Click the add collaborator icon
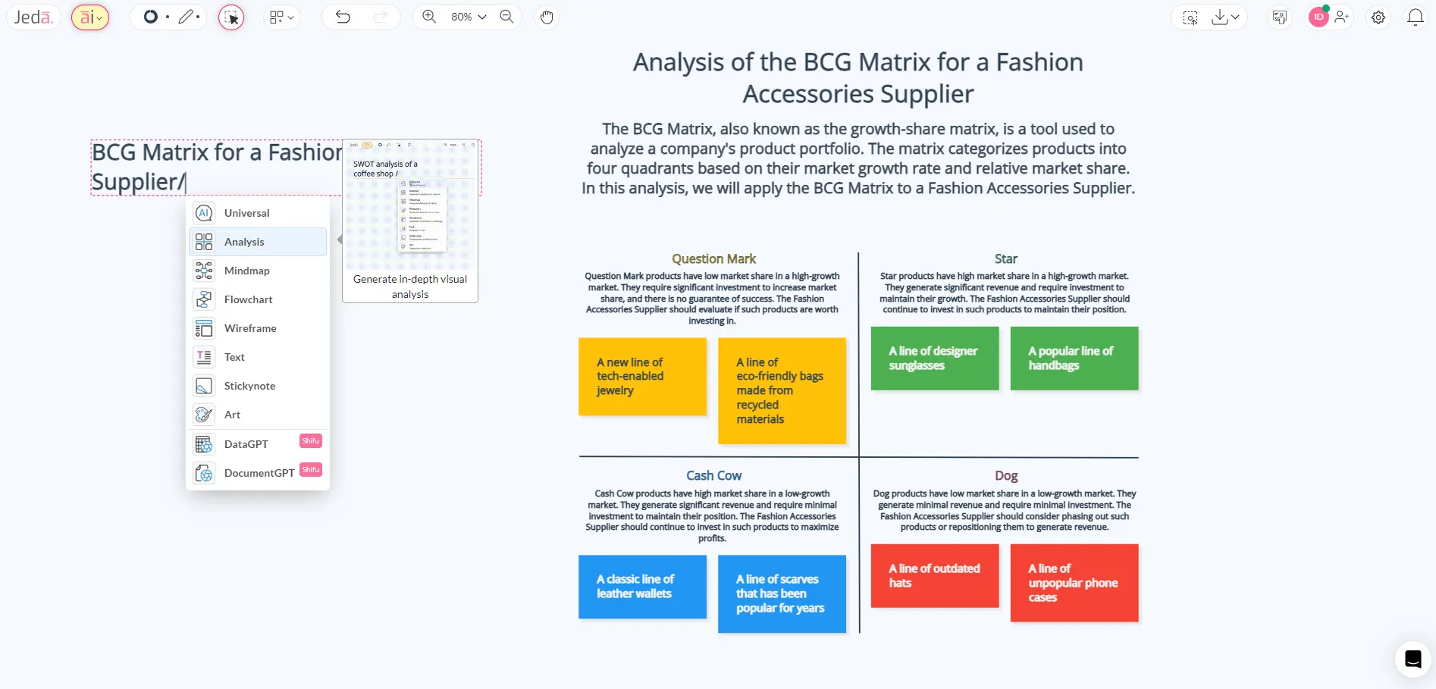The width and height of the screenshot is (1436, 689). pyautogui.click(x=1342, y=17)
